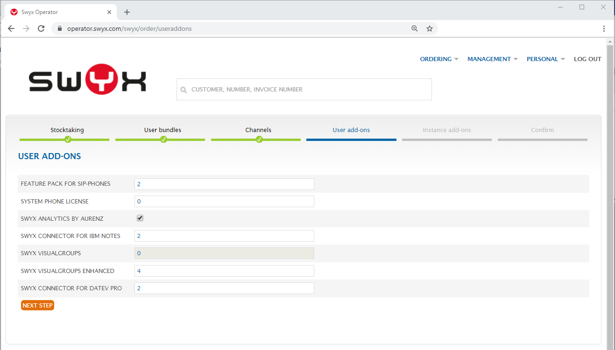
Task: Select the Instance add-ons step
Action: 447,130
